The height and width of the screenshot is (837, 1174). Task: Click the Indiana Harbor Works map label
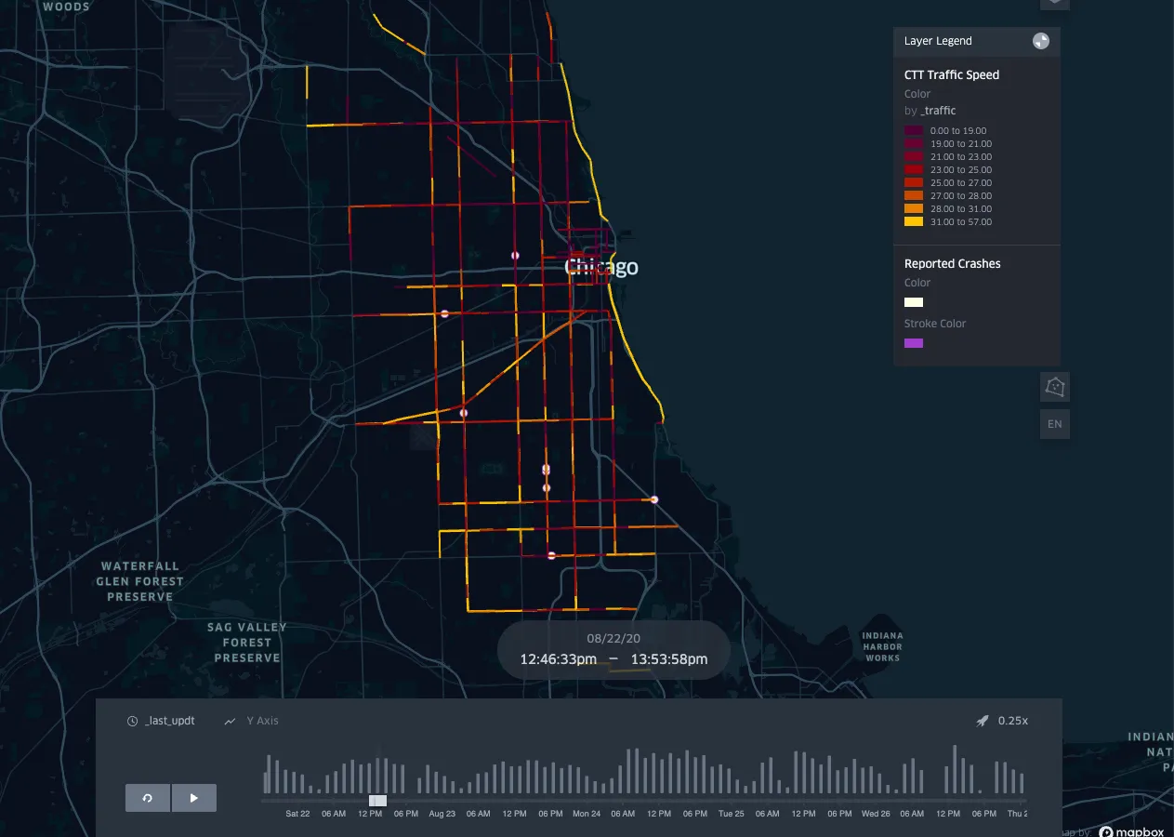click(882, 646)
